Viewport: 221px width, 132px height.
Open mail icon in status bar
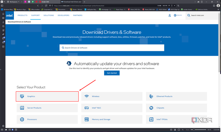point(9,130)
